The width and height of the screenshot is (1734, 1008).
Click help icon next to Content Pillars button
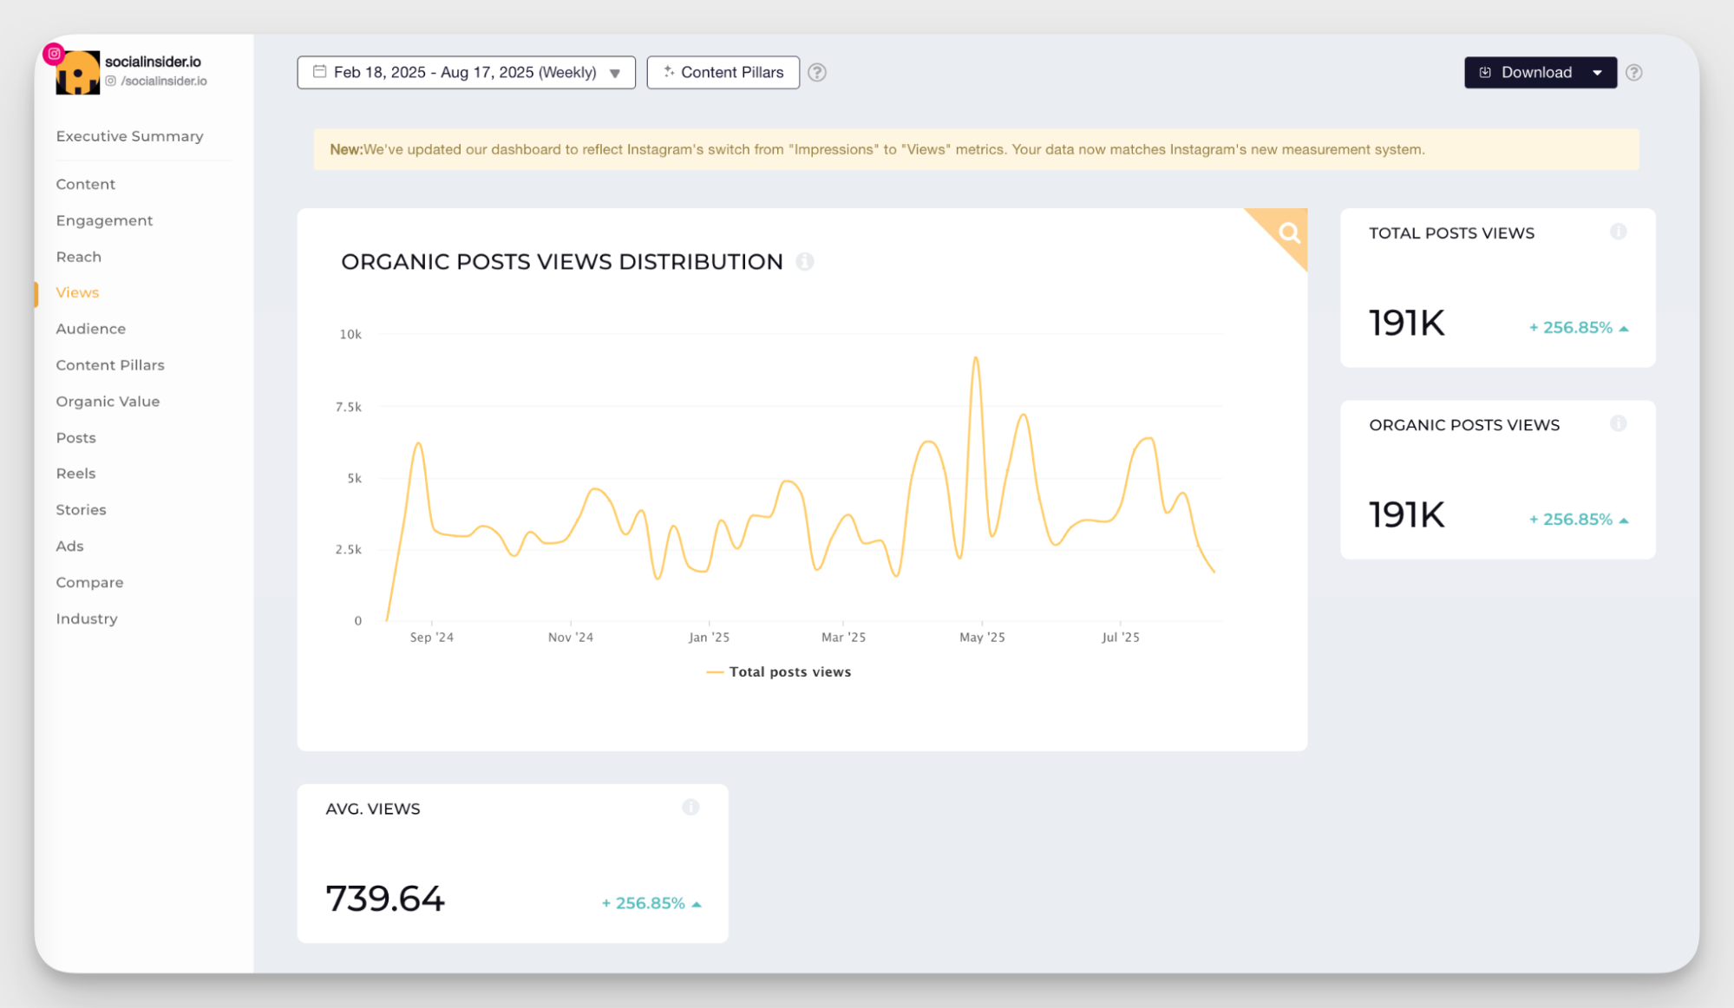(x=817, y=72)
